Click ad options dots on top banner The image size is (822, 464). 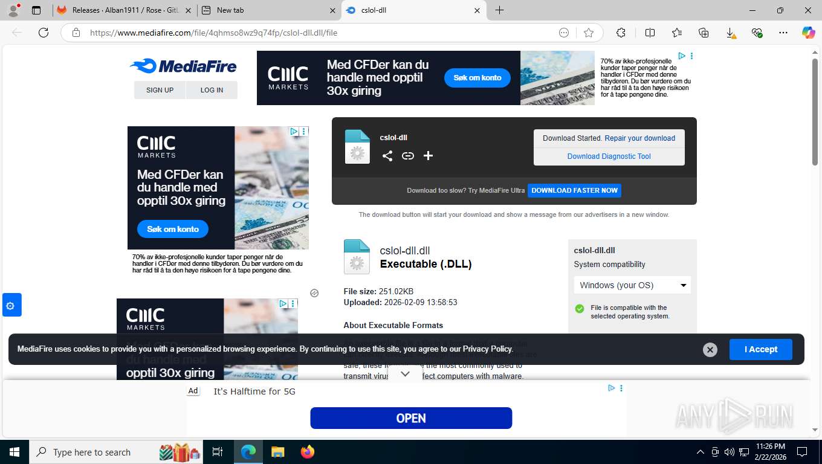691,56
